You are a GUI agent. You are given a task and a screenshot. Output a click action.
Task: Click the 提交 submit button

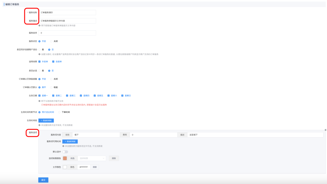[43, 180]
